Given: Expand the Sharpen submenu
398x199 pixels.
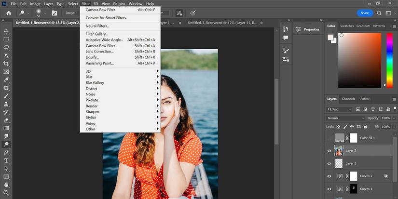Looking at the screenshot, I should pos(120,111).
